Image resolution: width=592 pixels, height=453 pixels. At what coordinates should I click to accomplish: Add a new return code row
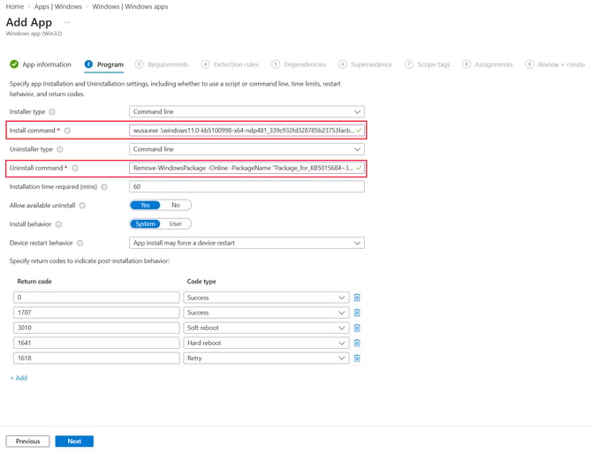pyautogui.click(x=19, y=378)
